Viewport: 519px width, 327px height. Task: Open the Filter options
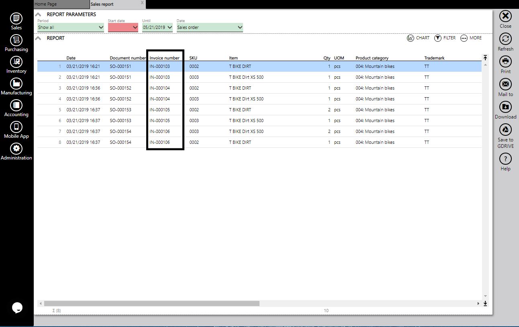445,38
